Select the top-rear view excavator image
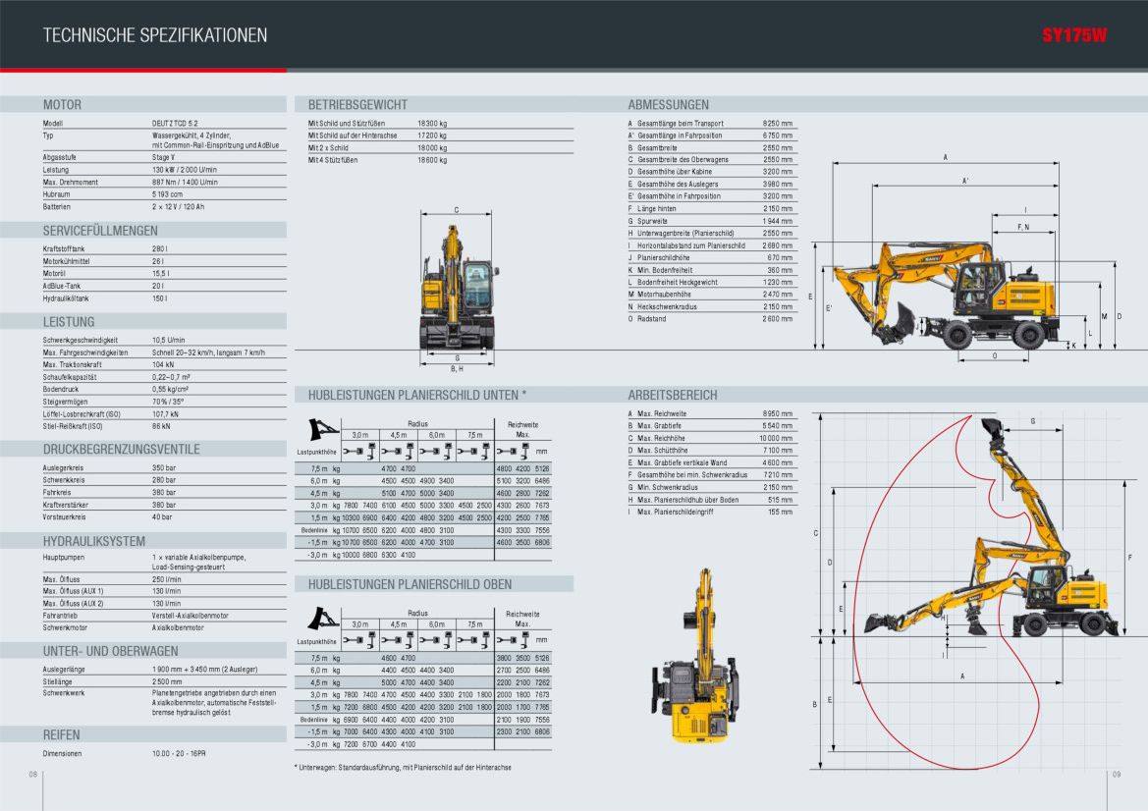The image size is (1148, 811). click(695, 657)
